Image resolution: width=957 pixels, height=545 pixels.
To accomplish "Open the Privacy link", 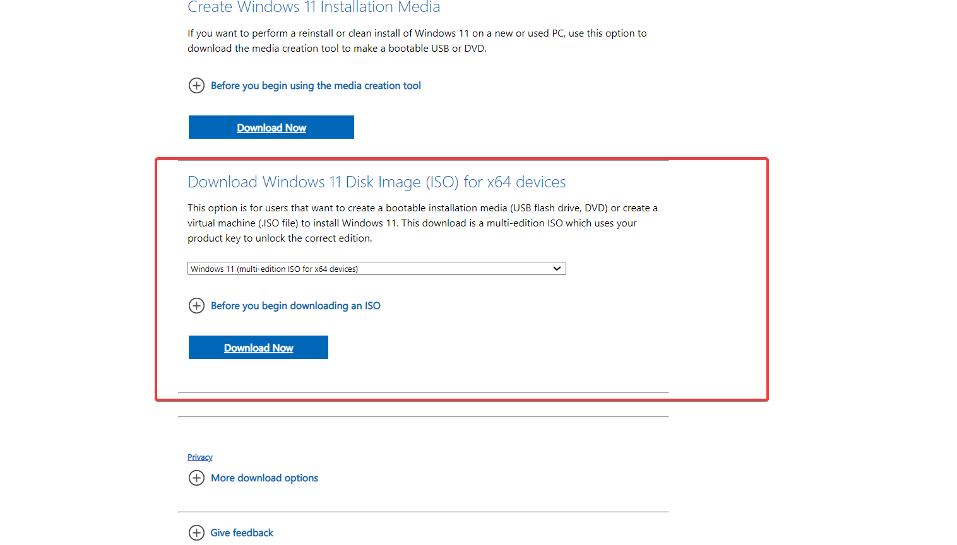I will tap(200, 457).
